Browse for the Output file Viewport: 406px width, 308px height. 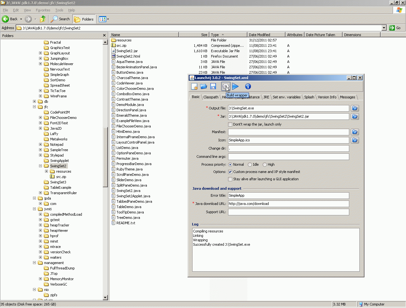[355, 108]
